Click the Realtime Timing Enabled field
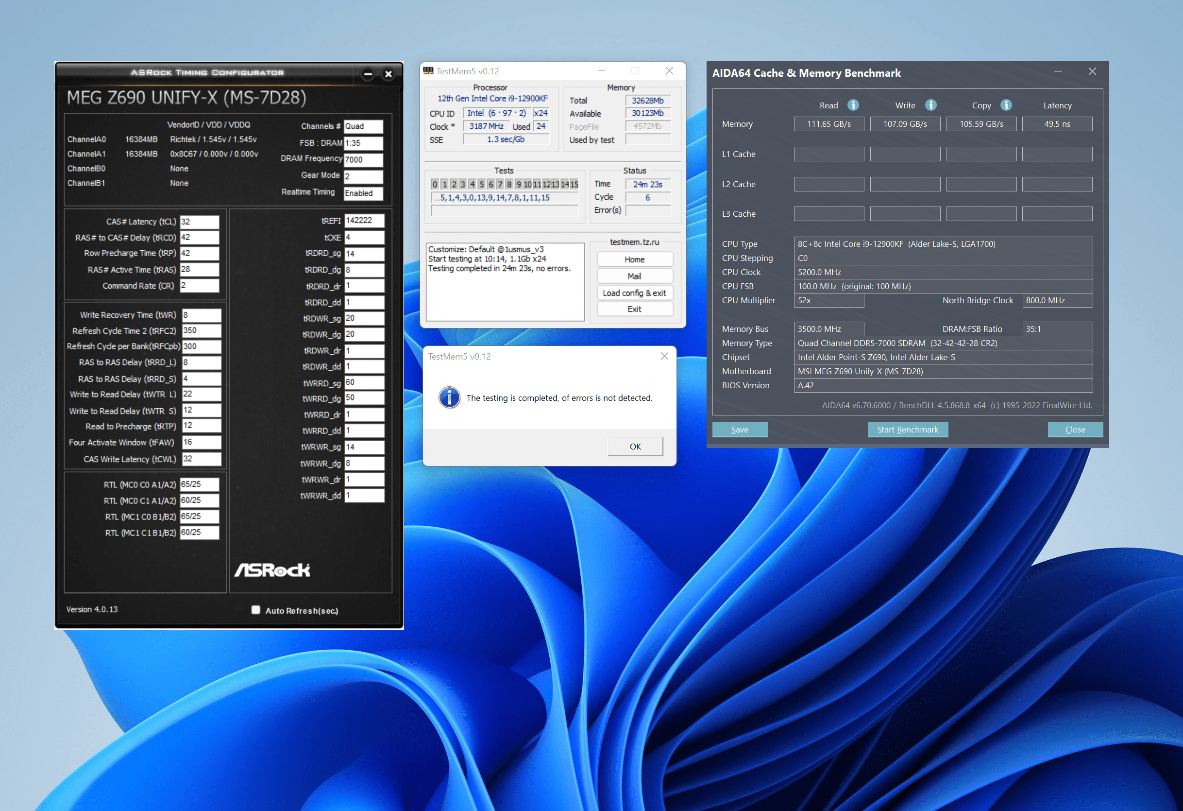 point(363,193)
